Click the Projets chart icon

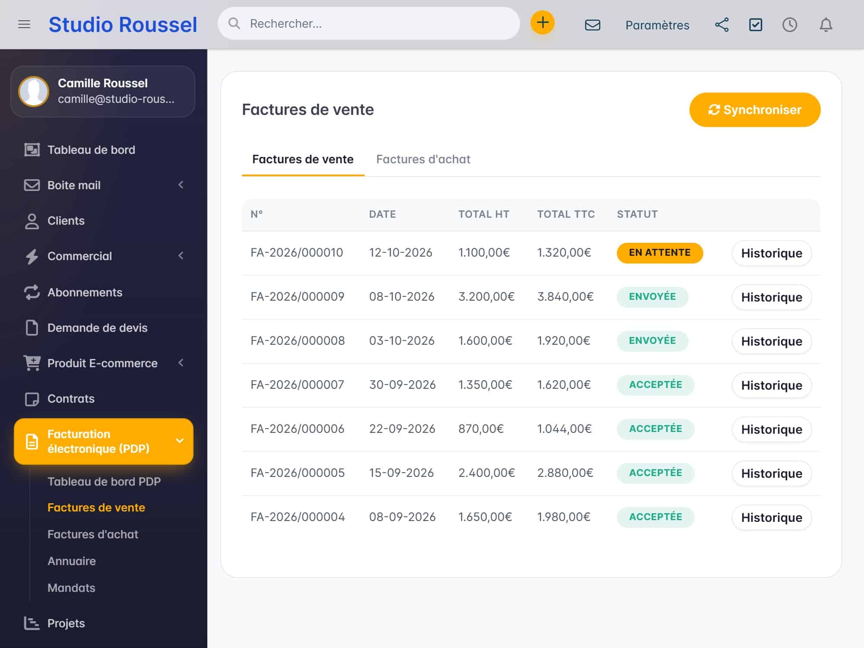(32, 623)
